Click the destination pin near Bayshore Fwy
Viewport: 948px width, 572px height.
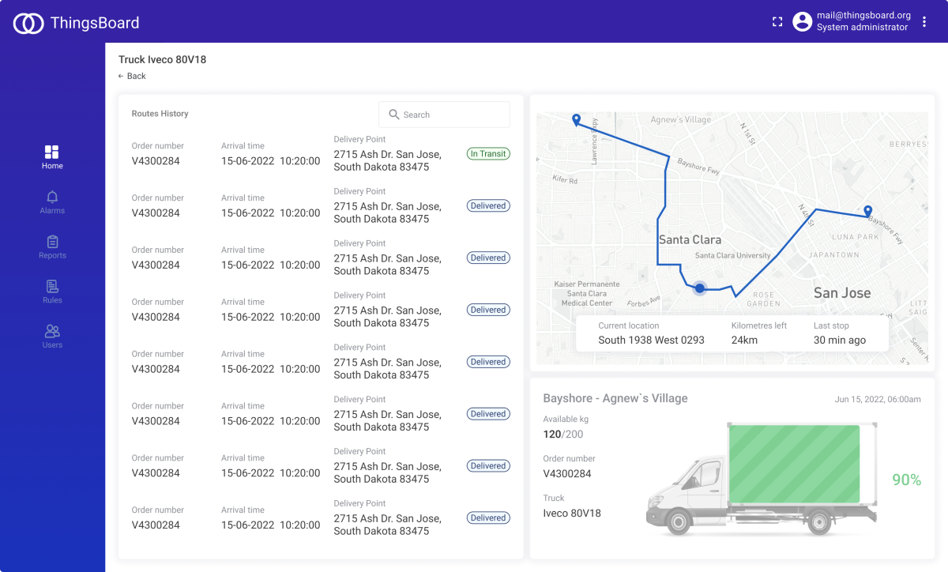point(867,211)
